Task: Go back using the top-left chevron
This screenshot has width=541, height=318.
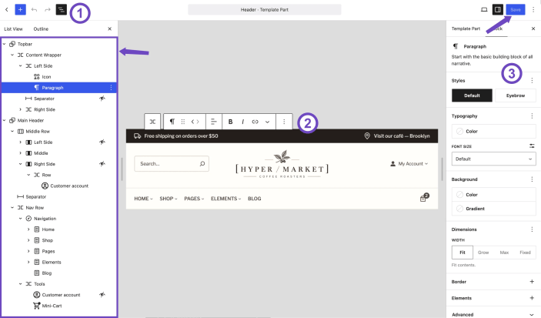Action: (x=7, y=10)
